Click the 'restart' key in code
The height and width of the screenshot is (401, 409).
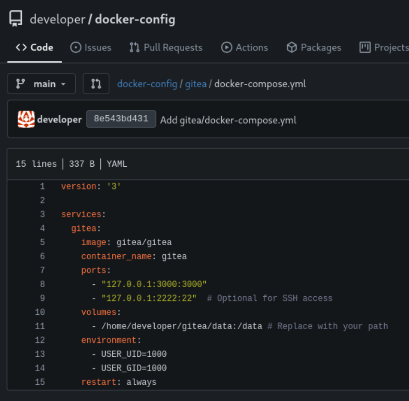tap(99, 382)
